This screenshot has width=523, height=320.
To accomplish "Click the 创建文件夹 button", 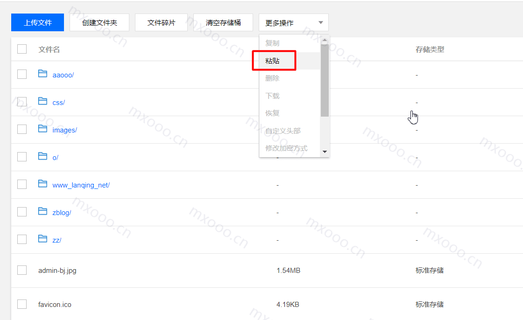I will click(99, 22).
